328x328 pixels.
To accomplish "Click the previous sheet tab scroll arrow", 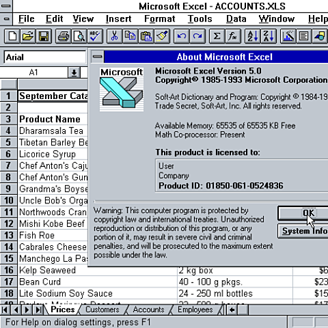I will [x=16, y=310].
